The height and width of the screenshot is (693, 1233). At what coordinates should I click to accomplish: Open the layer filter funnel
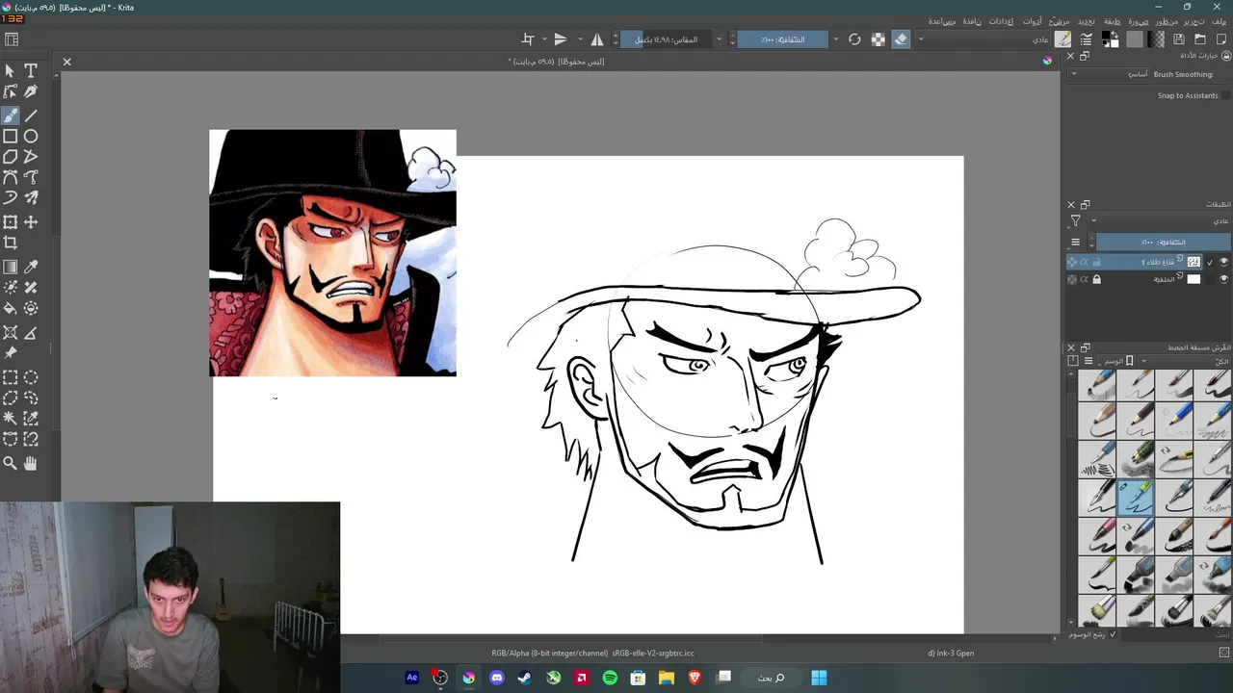click(x=1075, y=220)
